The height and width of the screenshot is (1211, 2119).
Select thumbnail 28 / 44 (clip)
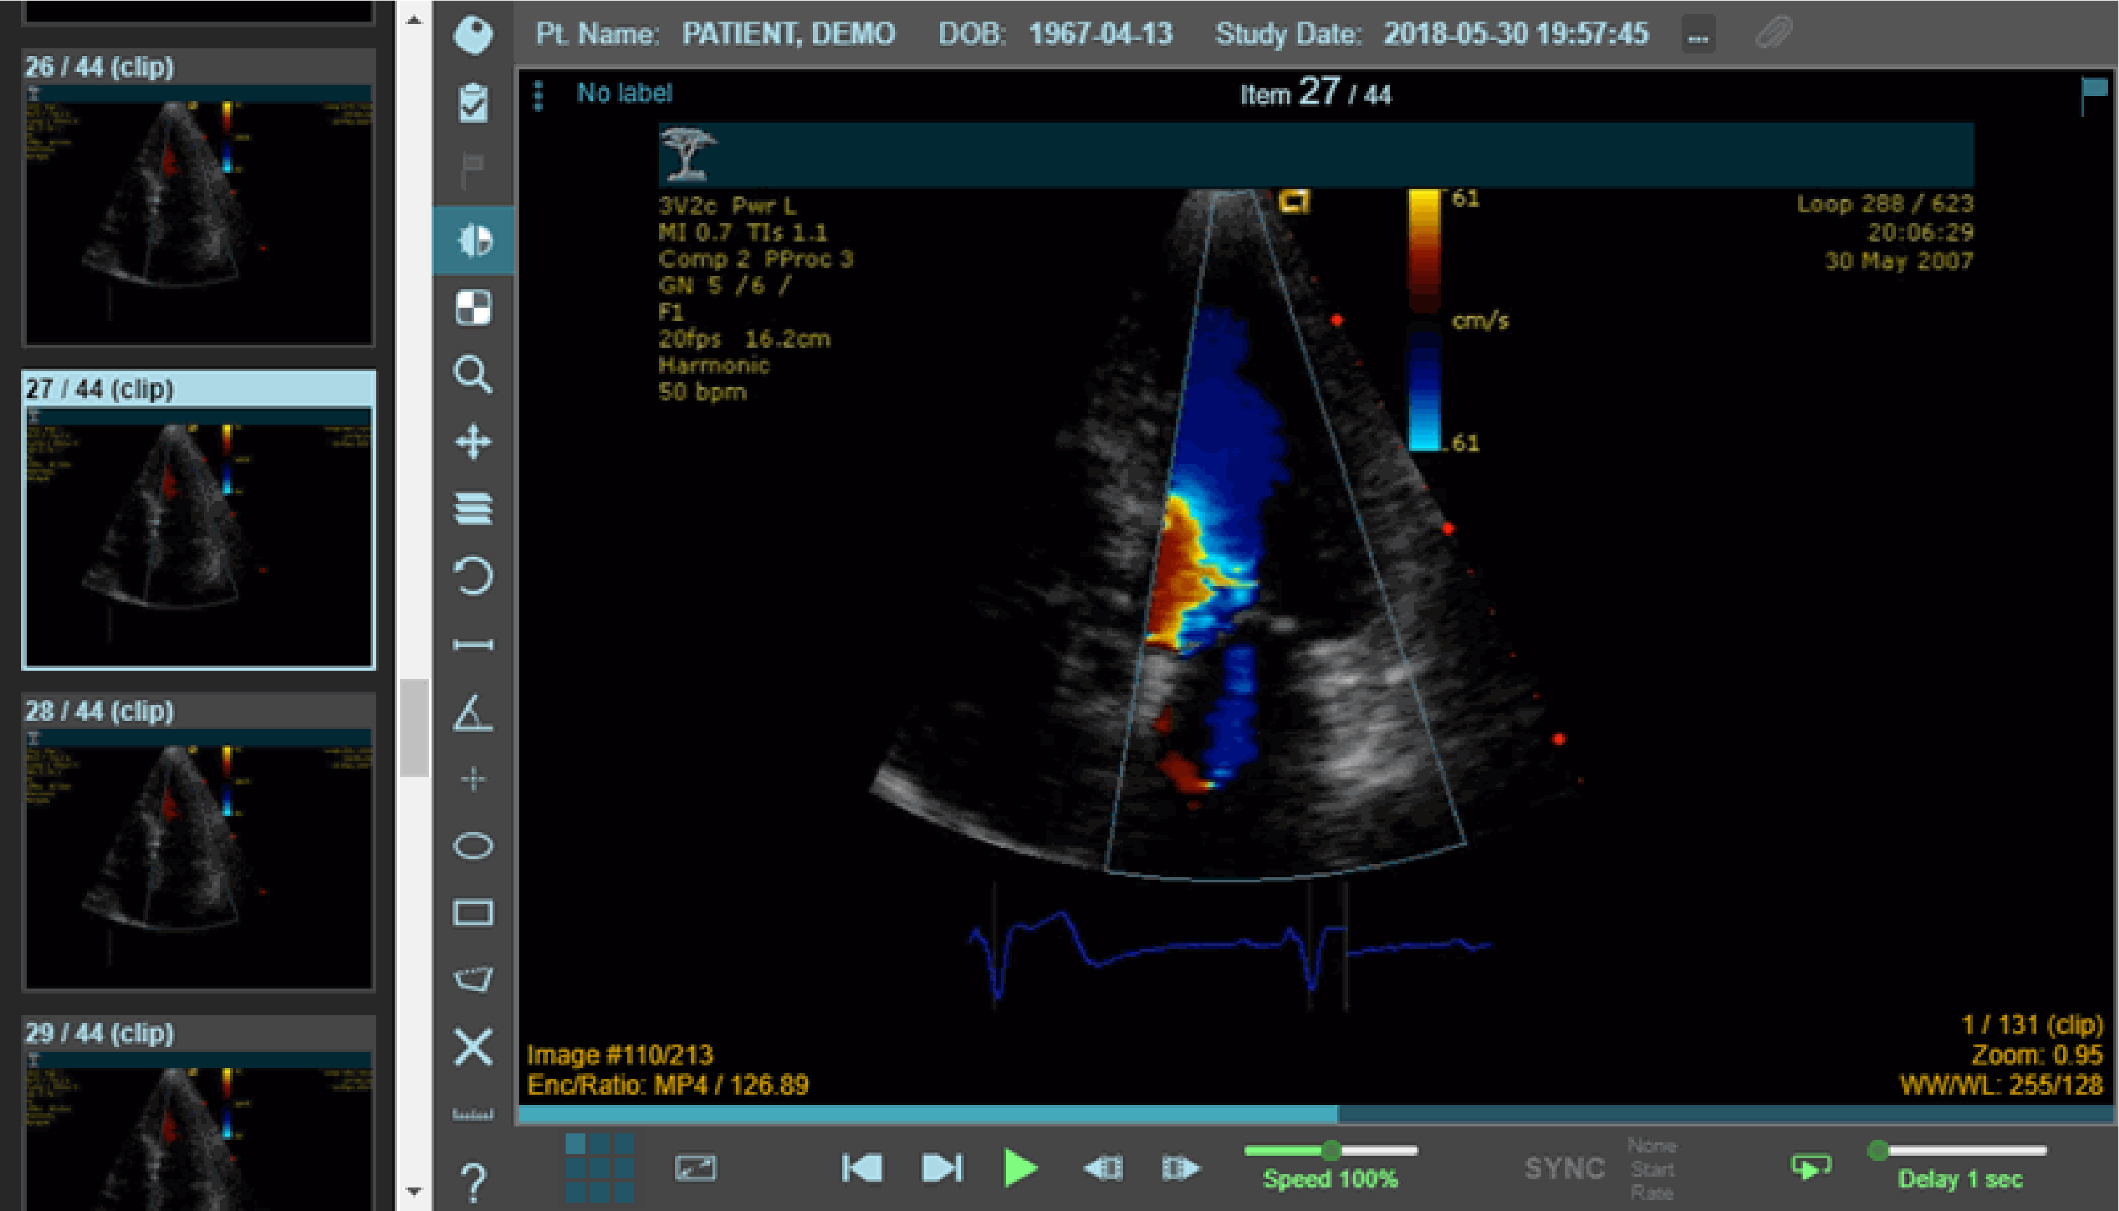198,842
